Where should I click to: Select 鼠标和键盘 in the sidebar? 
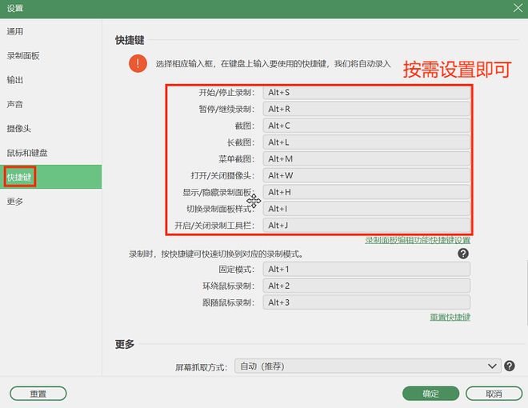point(27,153)
